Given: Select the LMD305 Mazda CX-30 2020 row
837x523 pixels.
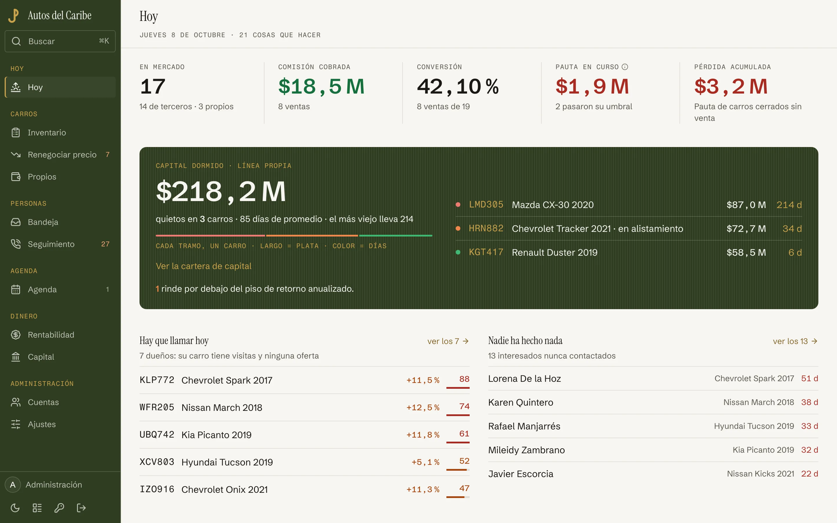Looking at the screenshot, I should [628, 205].
